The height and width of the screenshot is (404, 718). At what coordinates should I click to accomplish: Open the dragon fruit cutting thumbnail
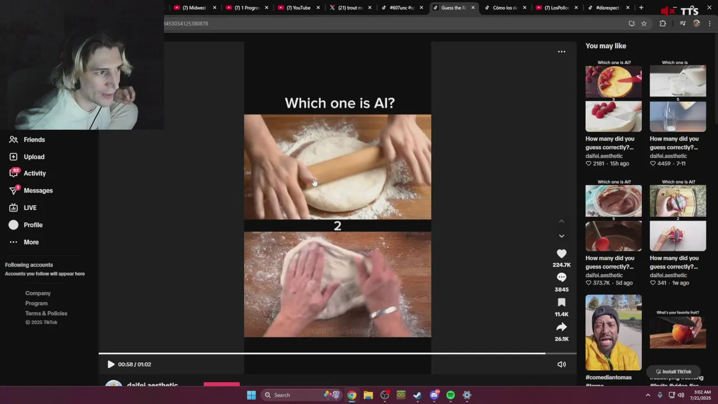[678, 215]
